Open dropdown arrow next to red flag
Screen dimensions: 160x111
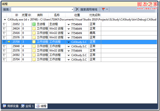[x=107, y=9]
